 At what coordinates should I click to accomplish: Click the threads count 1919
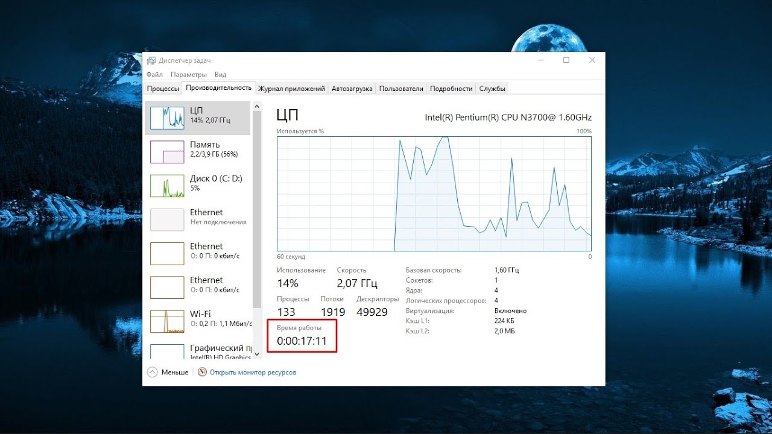coord(333,312)
